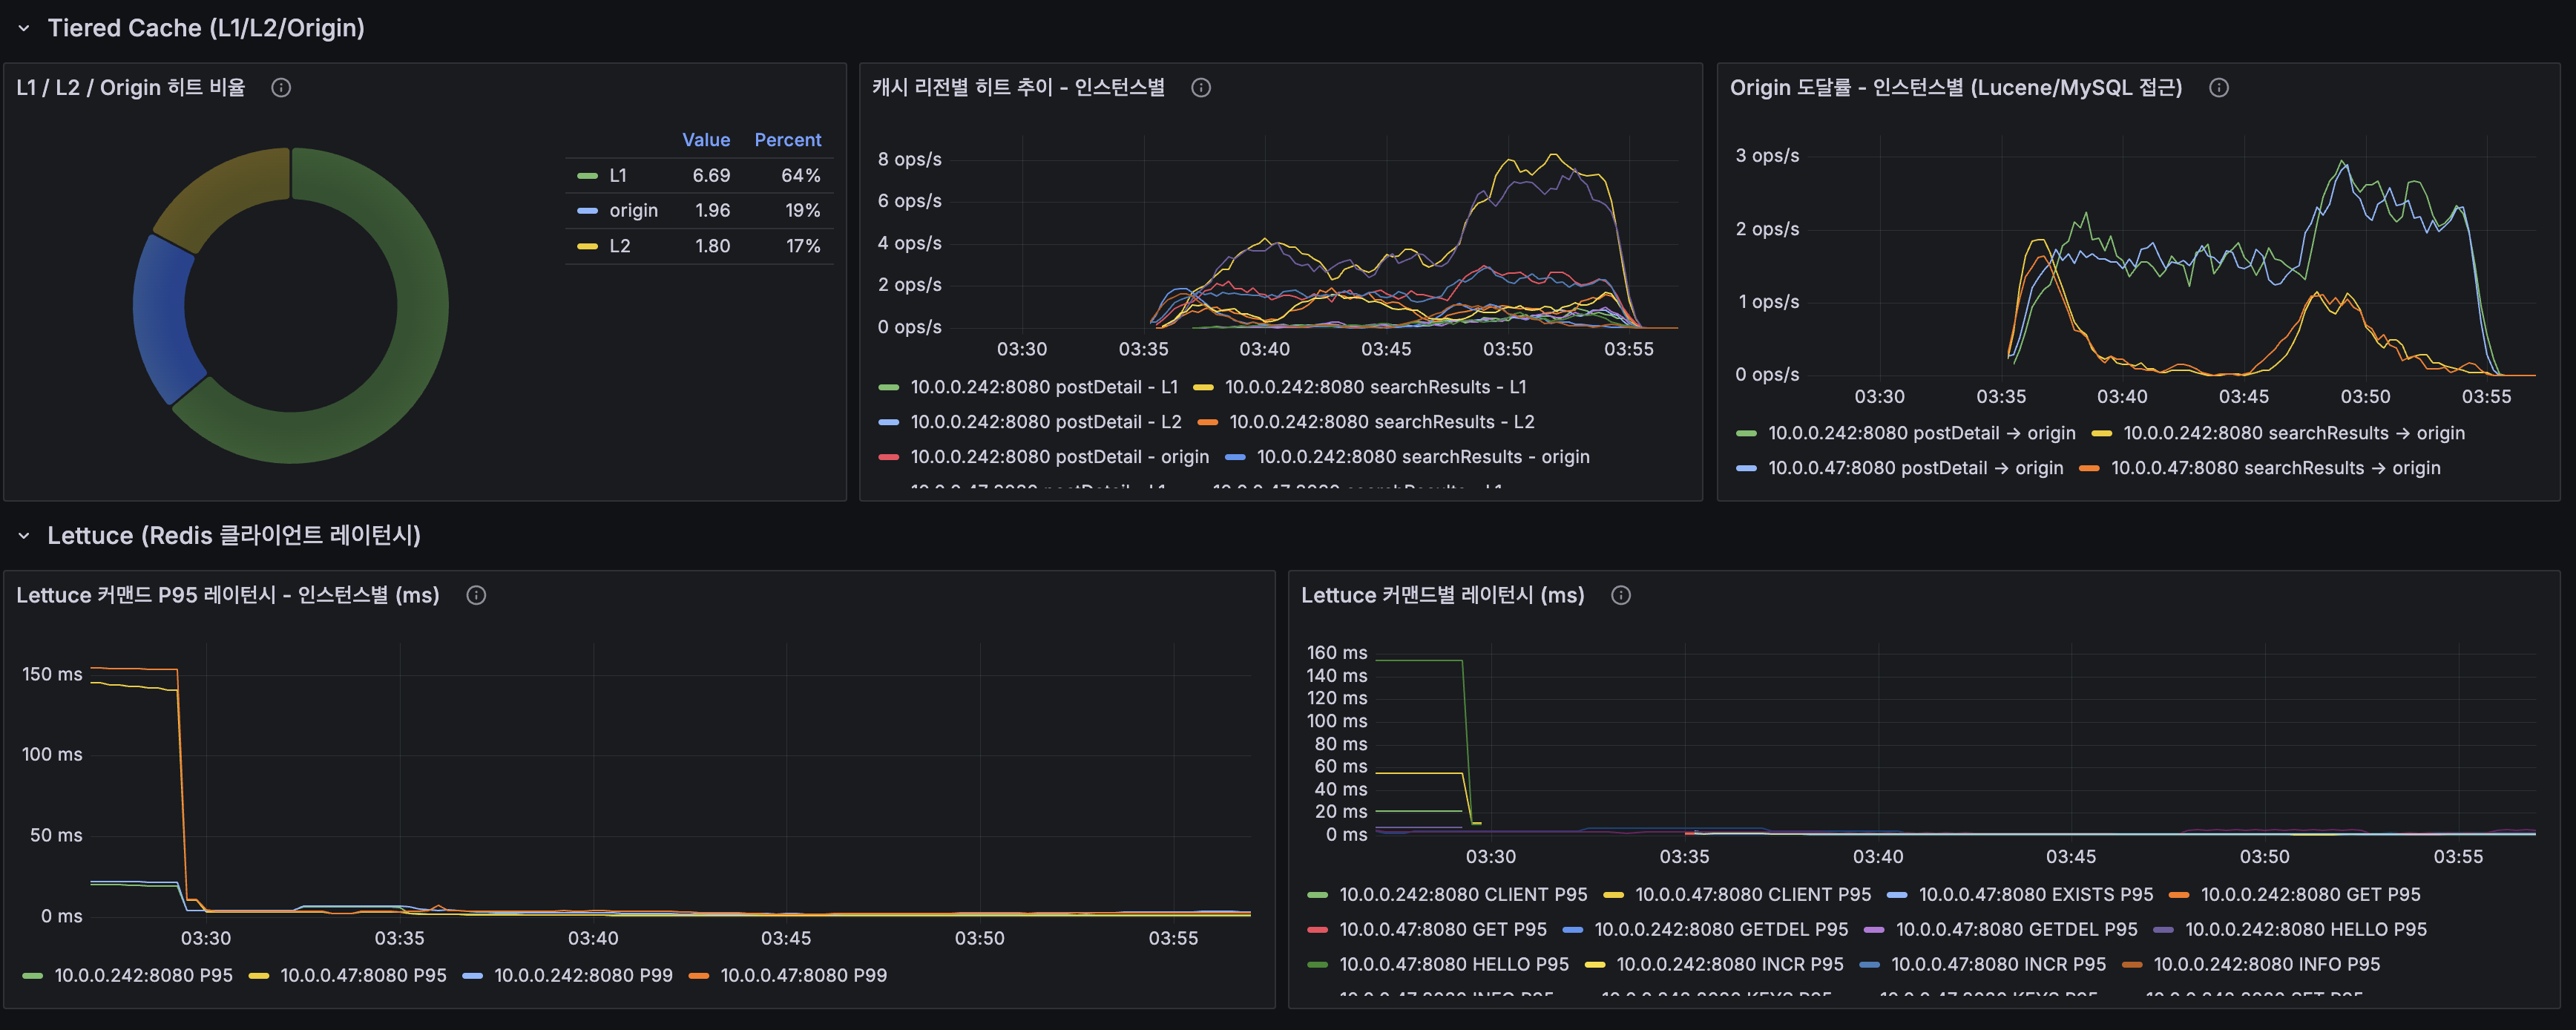Click info icon on 캐시 리전별 히트 추이 panel

coord(1201,88)
